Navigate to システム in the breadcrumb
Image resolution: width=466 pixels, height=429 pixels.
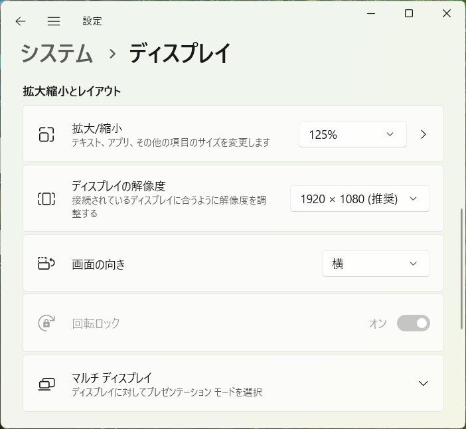(57, 53)
